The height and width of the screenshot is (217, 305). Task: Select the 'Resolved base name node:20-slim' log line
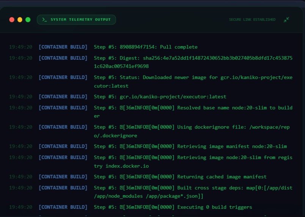151,112
